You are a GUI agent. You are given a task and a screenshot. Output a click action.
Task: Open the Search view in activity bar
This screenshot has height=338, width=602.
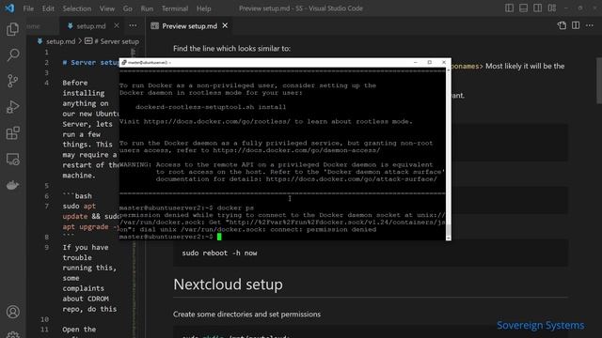12,54
